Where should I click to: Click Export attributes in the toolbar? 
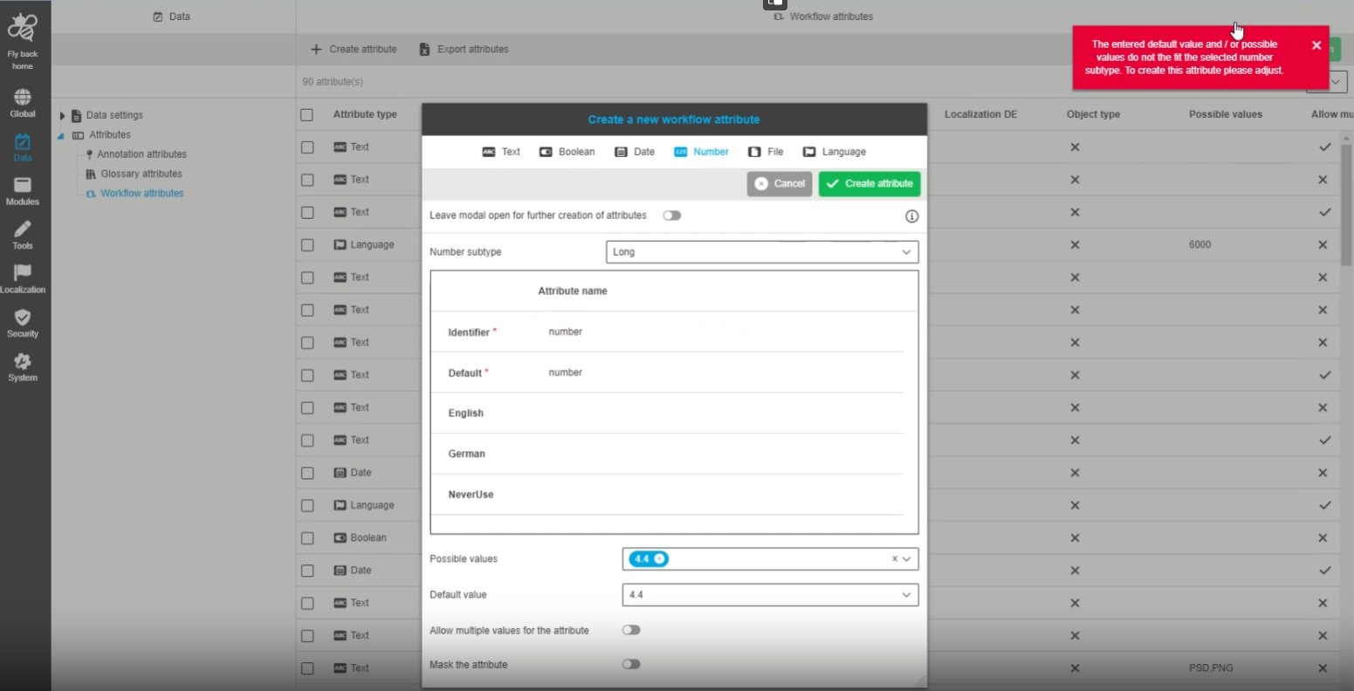pos(464,49)
